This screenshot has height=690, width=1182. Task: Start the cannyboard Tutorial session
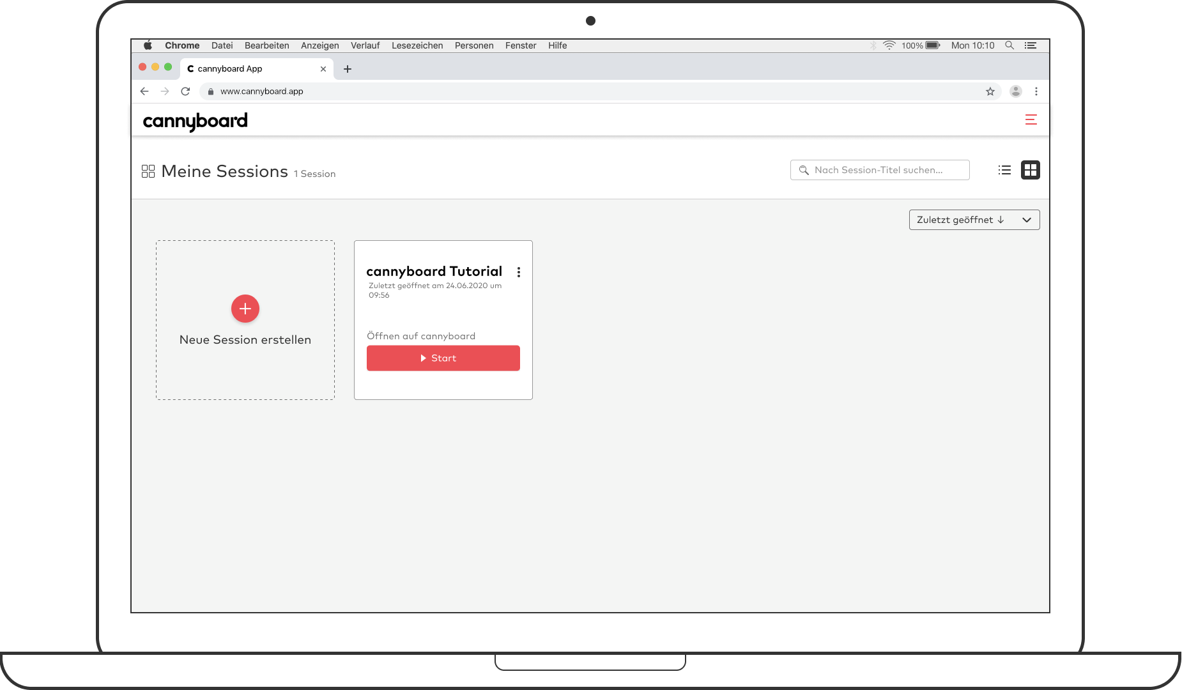[x=443, y=358]
